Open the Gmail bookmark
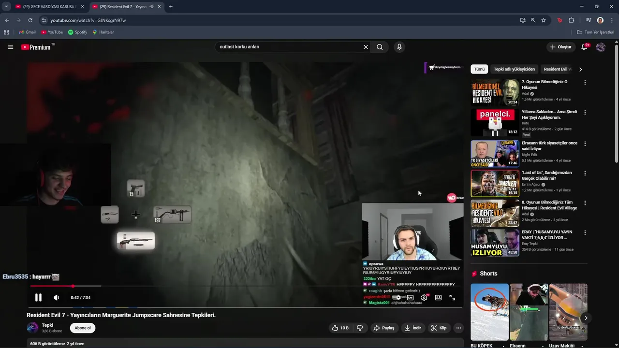This screenshot has height=348, width=619. pos(27,32)
